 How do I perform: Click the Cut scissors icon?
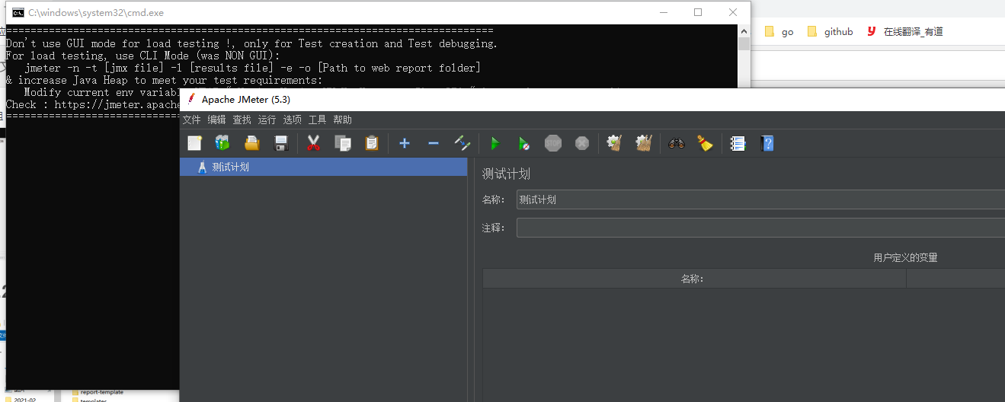(x=313, y=143)
